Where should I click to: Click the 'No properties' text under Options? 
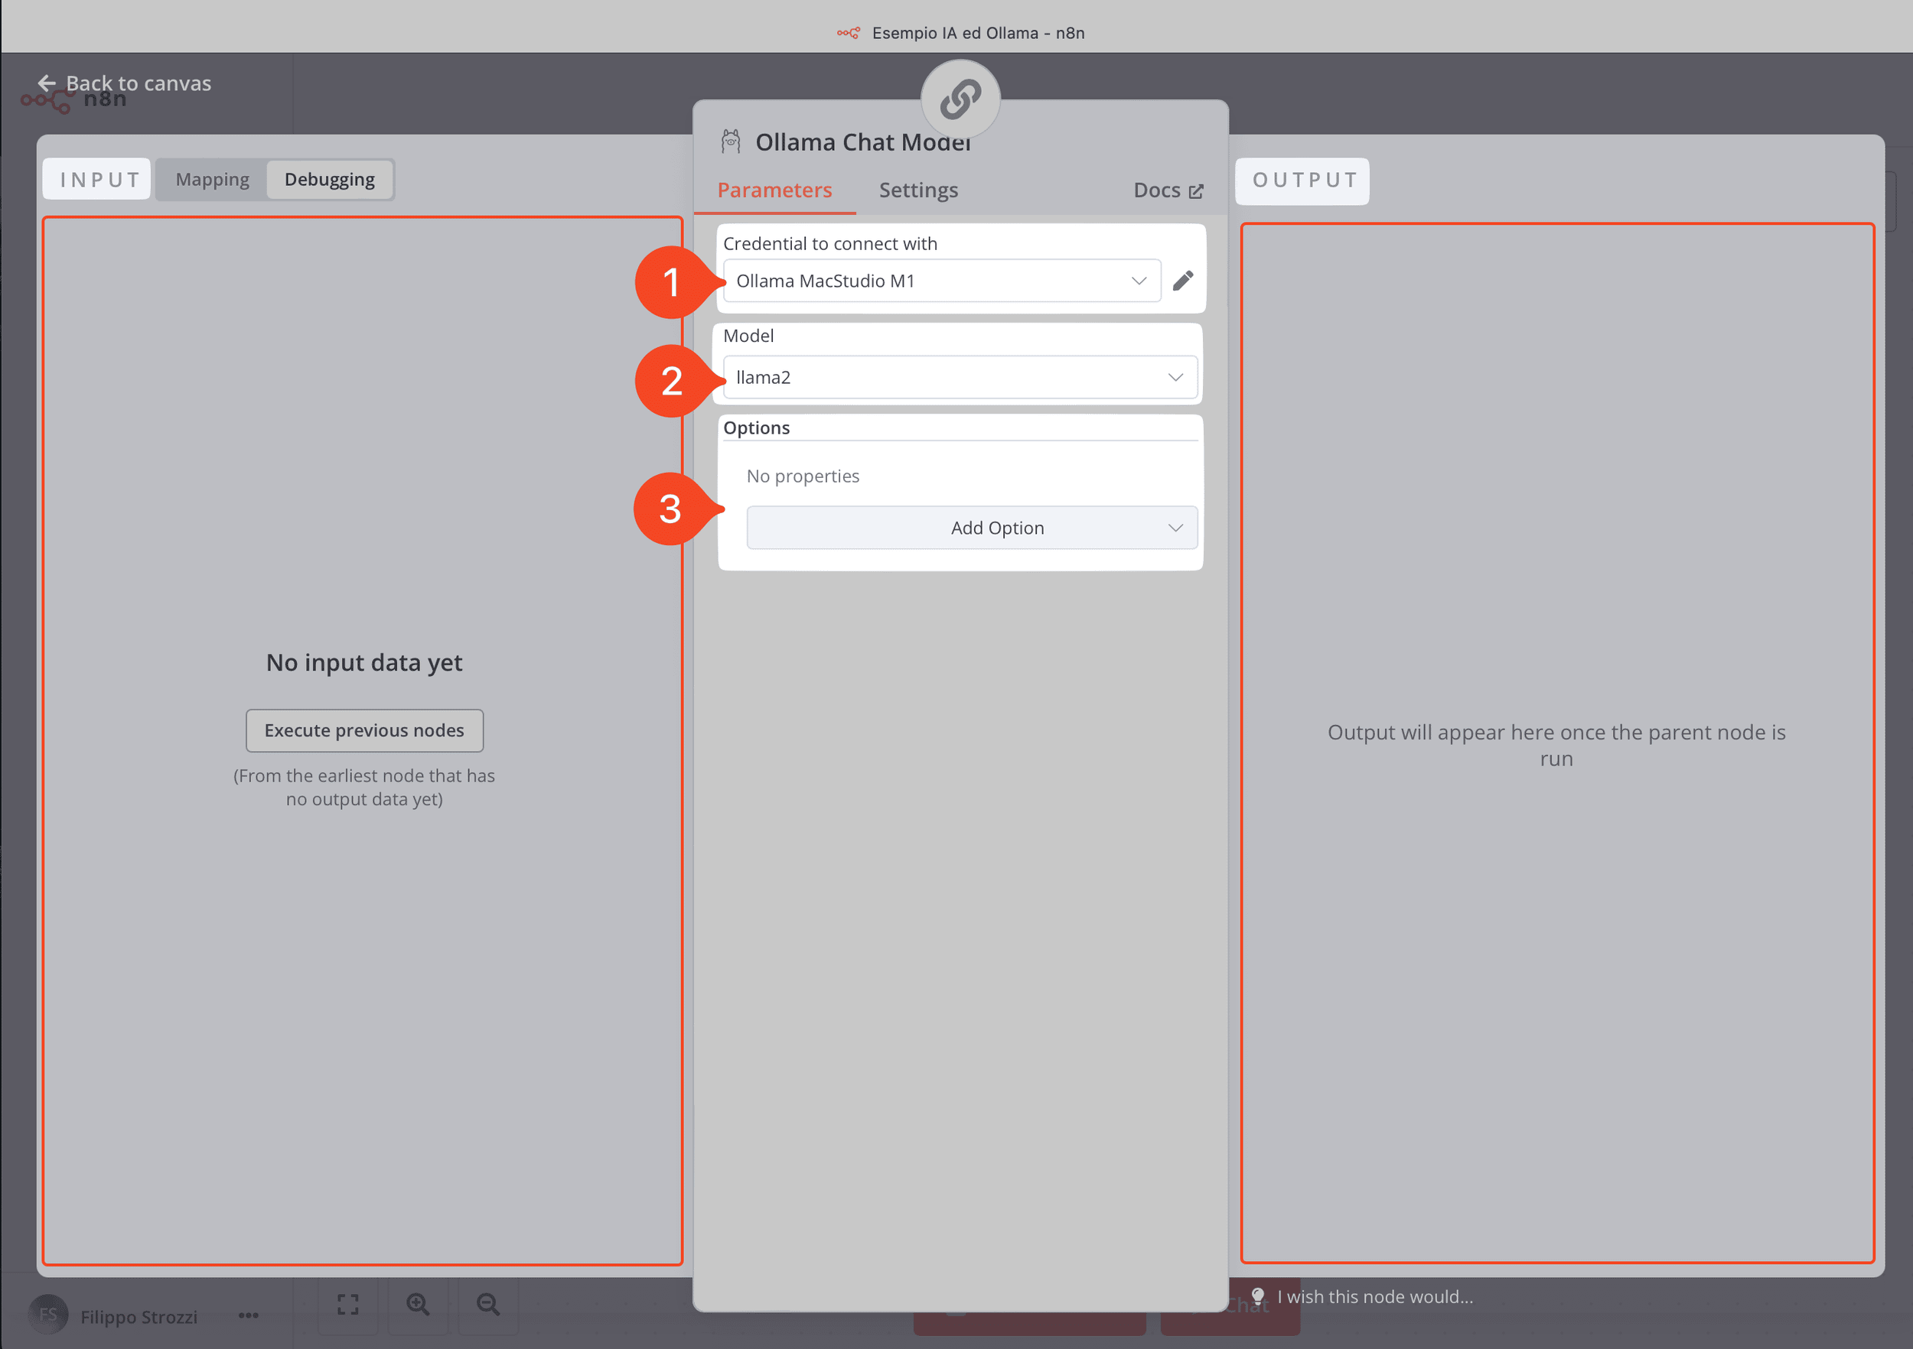[803, 476]
